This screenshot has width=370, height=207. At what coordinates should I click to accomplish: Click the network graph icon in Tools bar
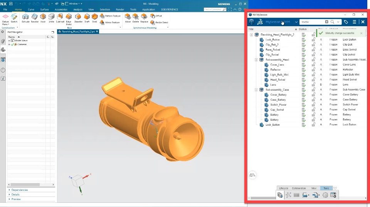coord(288,195)
